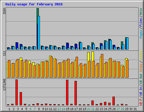Click day label 29 on the x-axis
Image resolution: width=144 pixels, height=112 pixels.
click(127, 109)
